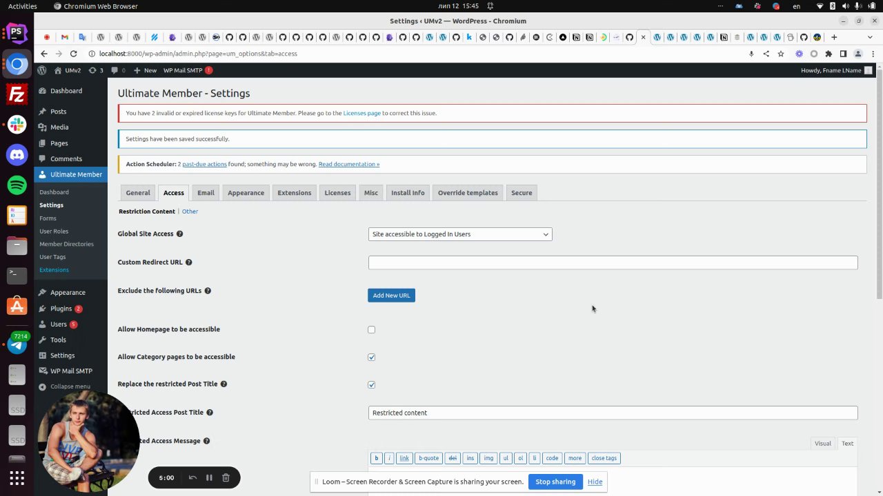Enable Allow Homepage to be accessible
Screen dimensions: 883x496
pyautogui.click(x=372, y=330)
